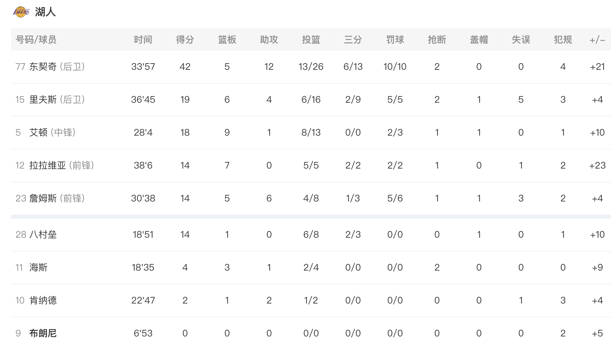Screen dimensions: 615x343
Task: Click player 肯纳德 name
Action: tap(43, 300)
